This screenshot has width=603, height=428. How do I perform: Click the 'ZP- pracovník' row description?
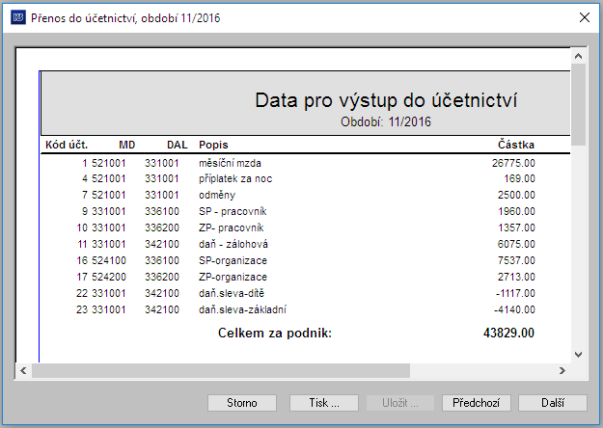point(232,227)
